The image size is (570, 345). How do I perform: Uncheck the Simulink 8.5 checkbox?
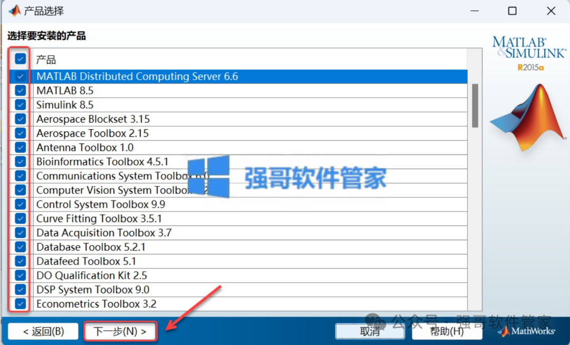(x=21, y=104)
